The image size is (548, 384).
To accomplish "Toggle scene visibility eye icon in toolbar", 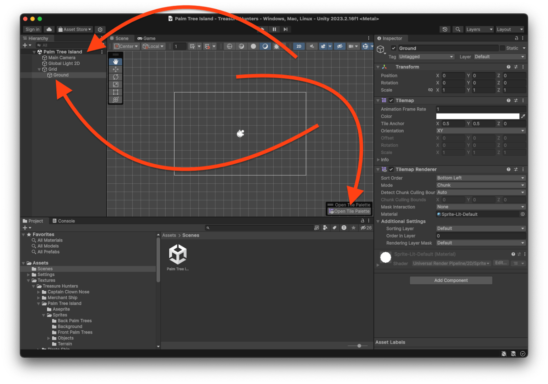I will click(x=340, y=46).
